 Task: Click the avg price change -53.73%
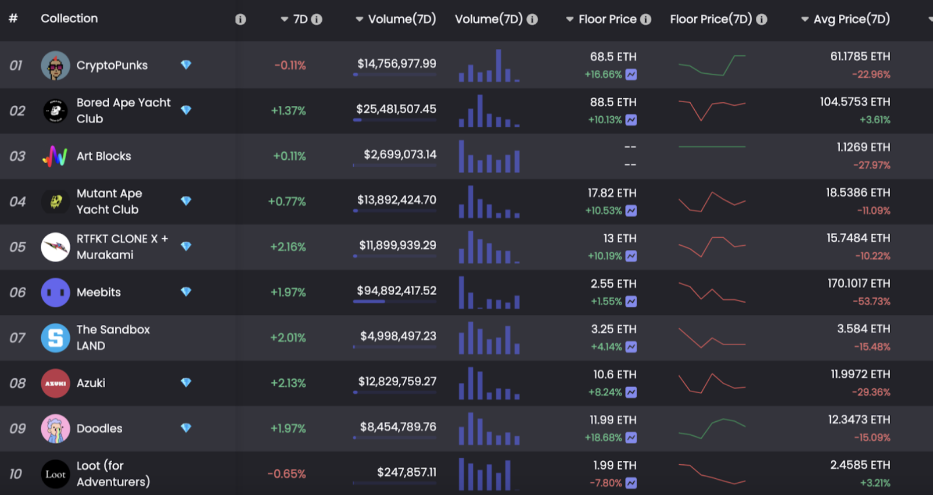pyautogui.click(x=871, y=302)
